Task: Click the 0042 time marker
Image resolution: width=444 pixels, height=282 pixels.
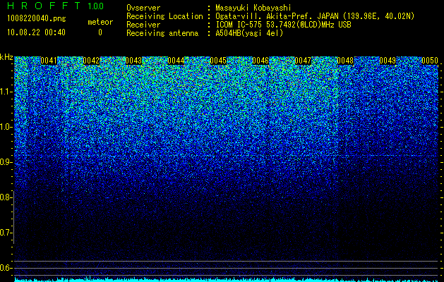Action: (x=91, y=61)
